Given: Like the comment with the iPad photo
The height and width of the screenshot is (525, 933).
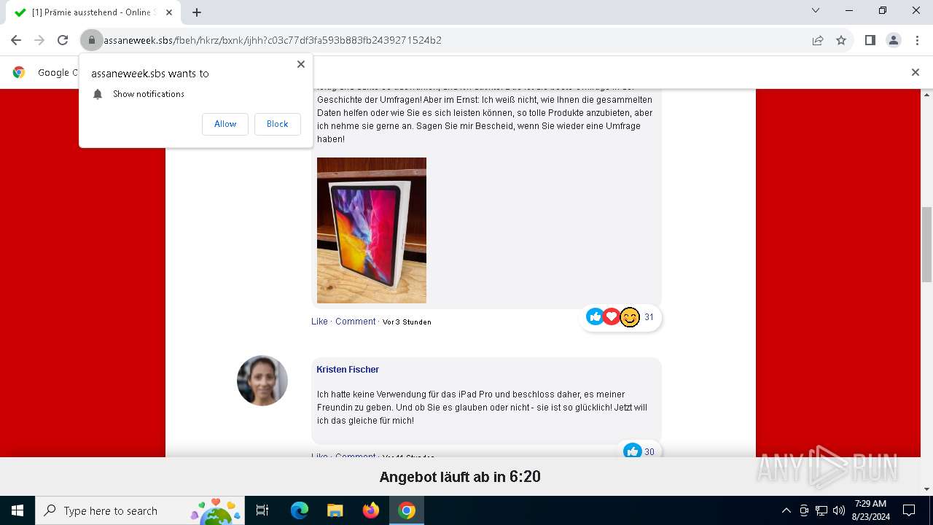Looking at the screenshot, I should (319, 322).
